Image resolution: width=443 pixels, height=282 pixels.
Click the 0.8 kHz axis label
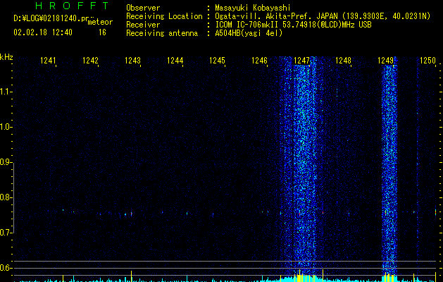6,197
